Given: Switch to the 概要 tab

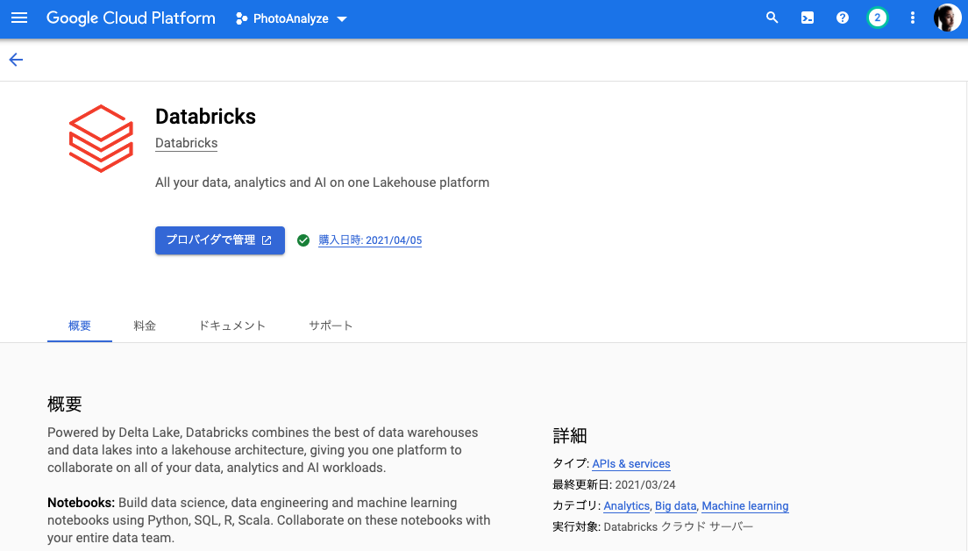Looking at the screenshot, I should pyautogui.click(x=80, y=326).
